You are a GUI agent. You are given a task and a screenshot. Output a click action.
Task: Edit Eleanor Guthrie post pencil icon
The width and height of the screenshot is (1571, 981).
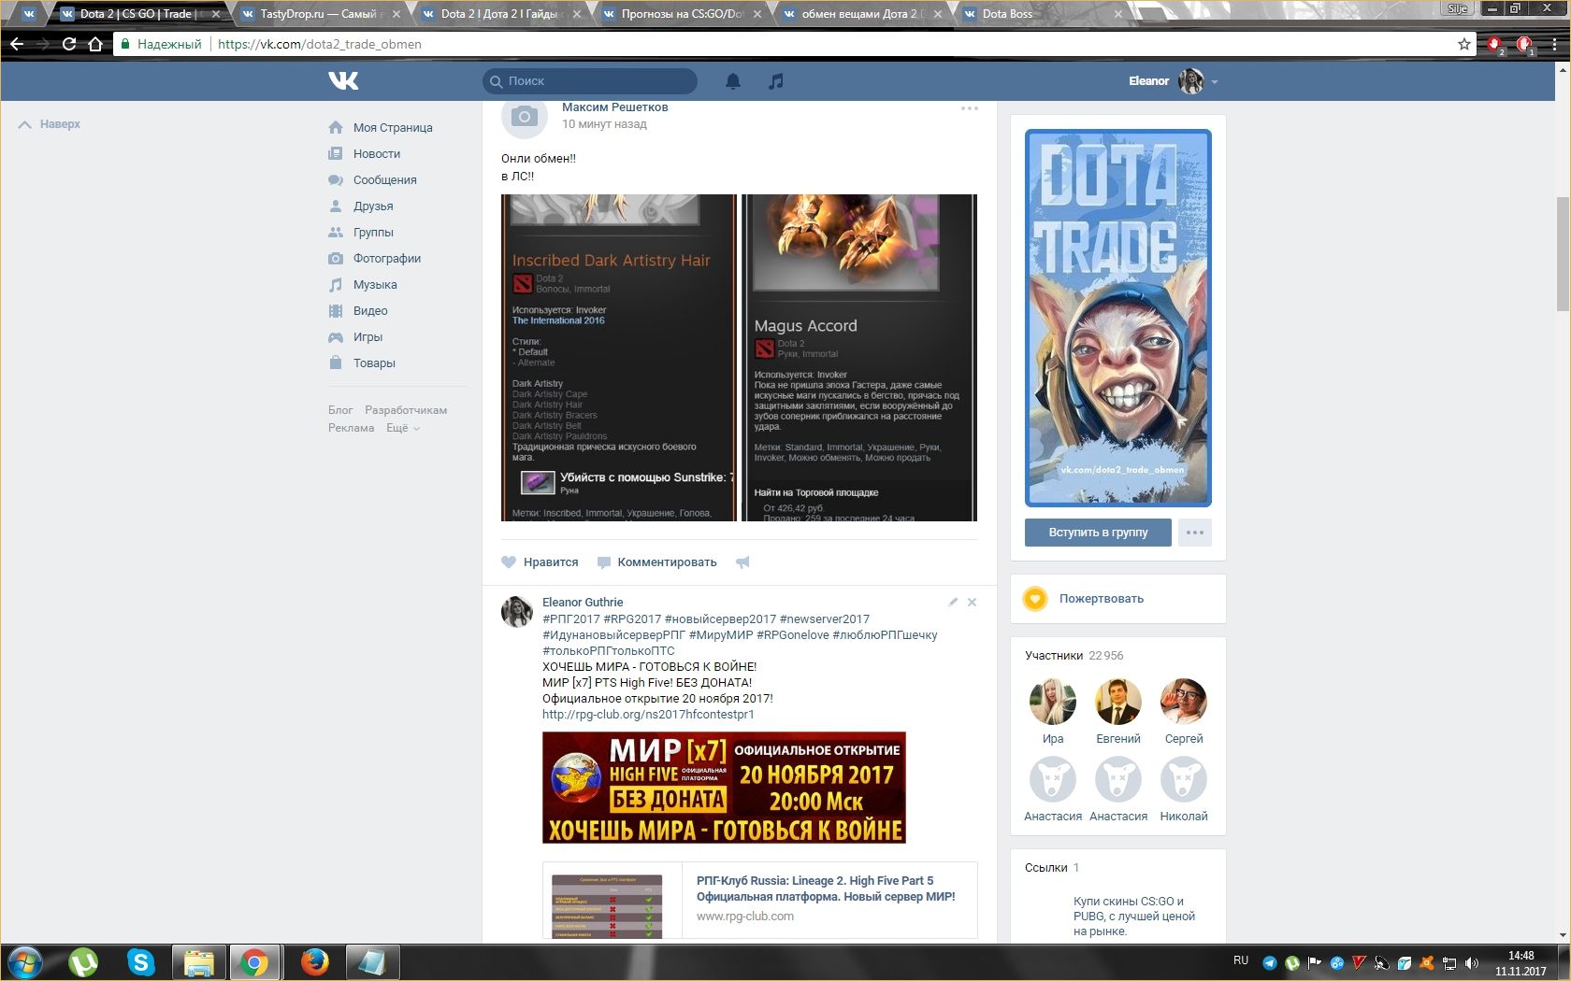click(953, 603)
